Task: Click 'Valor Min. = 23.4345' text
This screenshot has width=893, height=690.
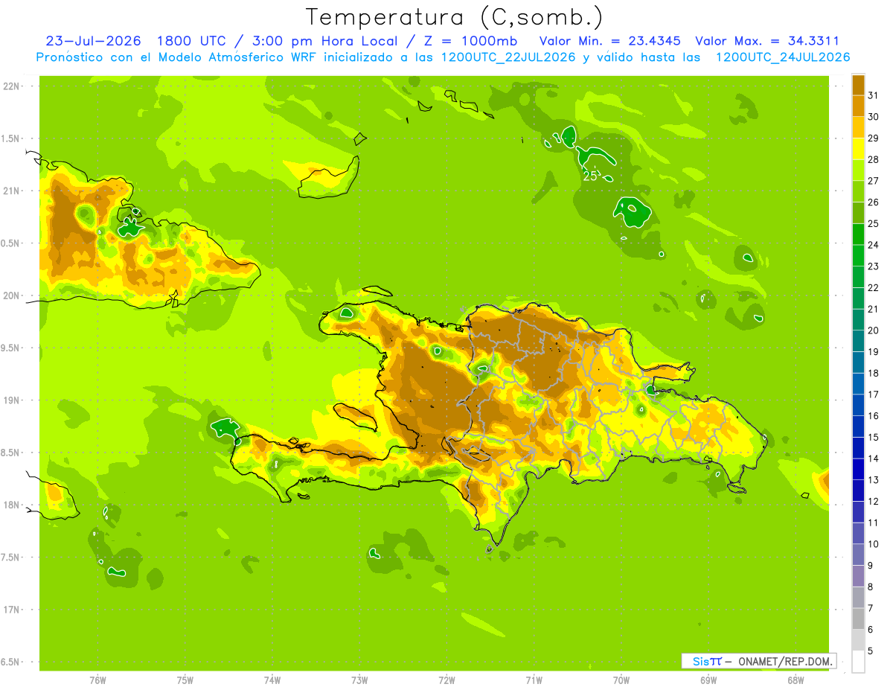Action: pos(609,41)
